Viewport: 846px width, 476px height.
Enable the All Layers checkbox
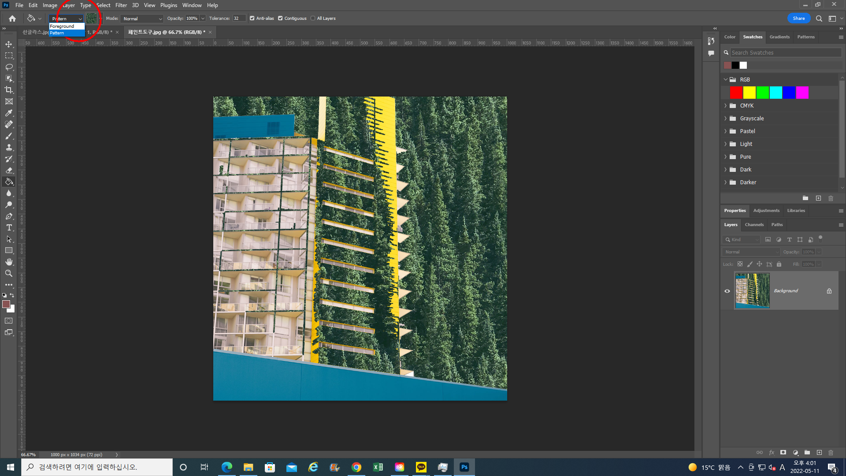coord(313,19)
